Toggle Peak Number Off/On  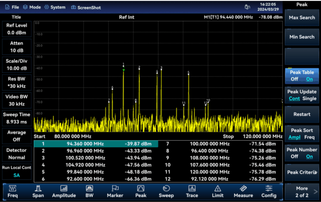[302, 153]
